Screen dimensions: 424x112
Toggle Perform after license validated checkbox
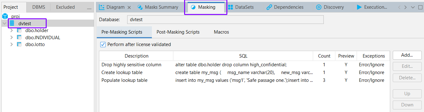click(103, 44)
